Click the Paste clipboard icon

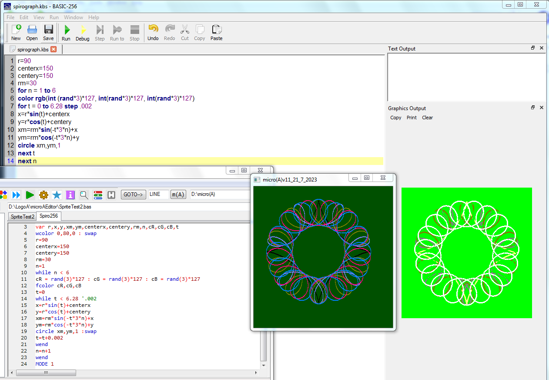click(216, 29)
